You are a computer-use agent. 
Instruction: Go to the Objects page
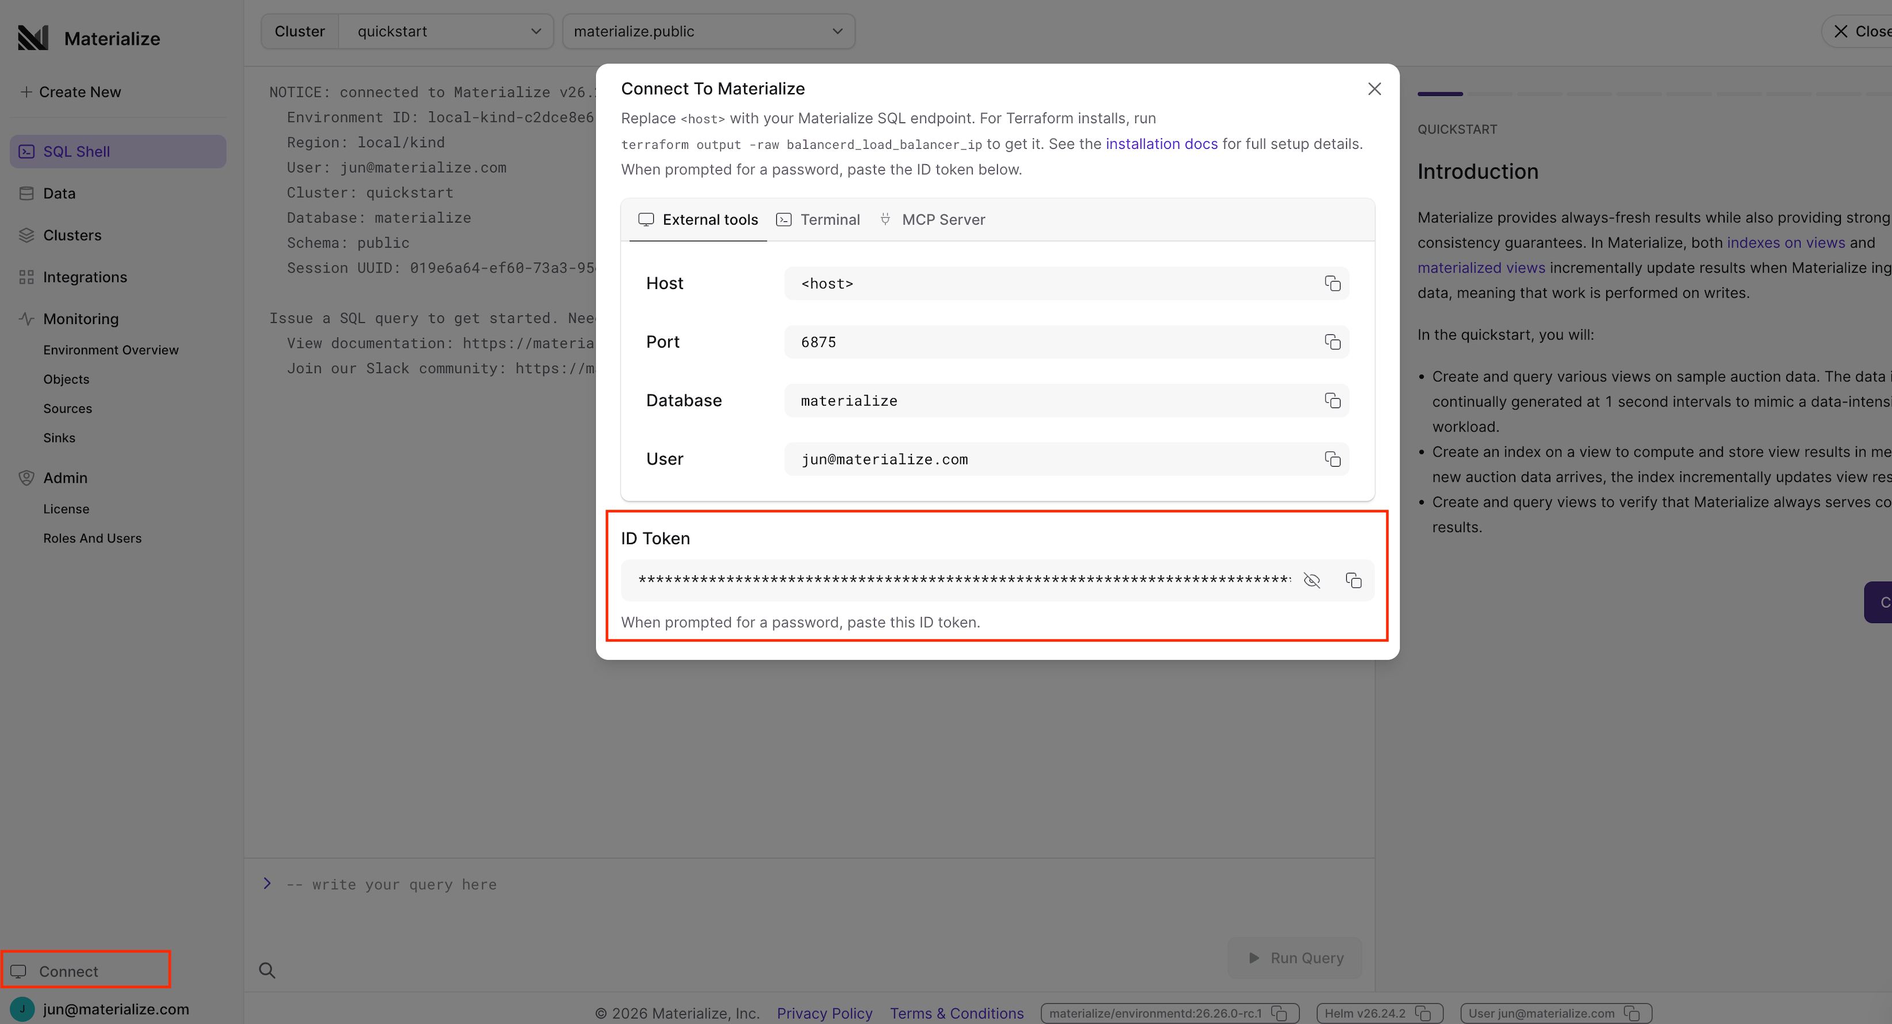tap(66, 379)
